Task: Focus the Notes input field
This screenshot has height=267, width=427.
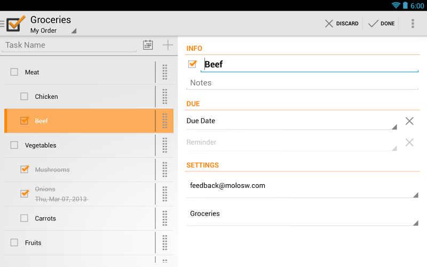Action: coord(302,83)
